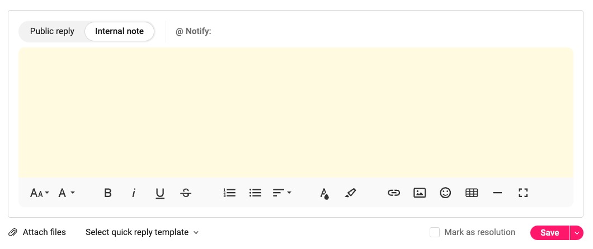Viewport: 593px width, 249px height.
Task: Insert a numbered list
Action: (229, 193)
